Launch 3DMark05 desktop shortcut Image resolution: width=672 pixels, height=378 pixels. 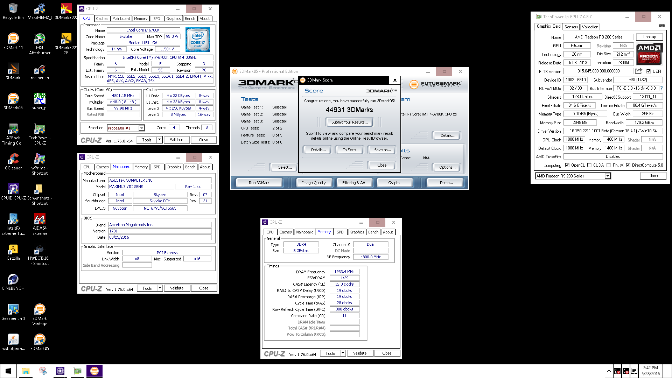(x=40, y=342)
